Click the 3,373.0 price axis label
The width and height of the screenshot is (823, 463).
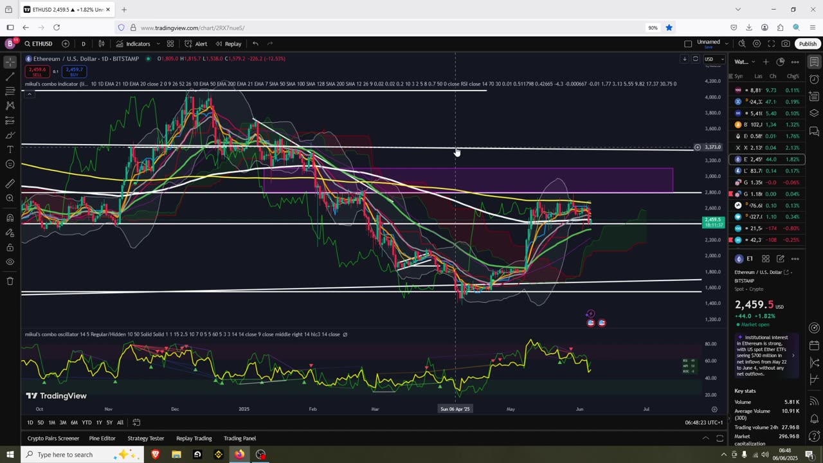pyautogui.click(x=712, y=147)
